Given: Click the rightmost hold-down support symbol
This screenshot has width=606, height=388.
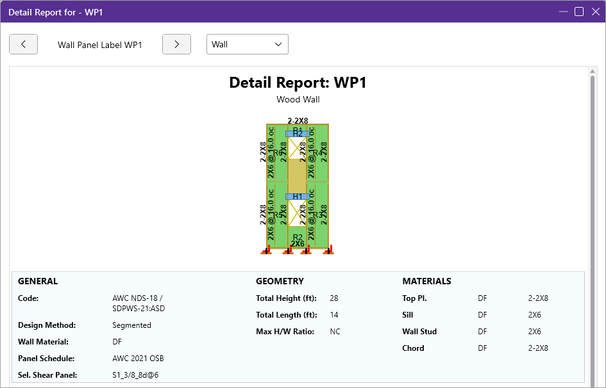Looking at the screenshot, I should coord(328,250).
